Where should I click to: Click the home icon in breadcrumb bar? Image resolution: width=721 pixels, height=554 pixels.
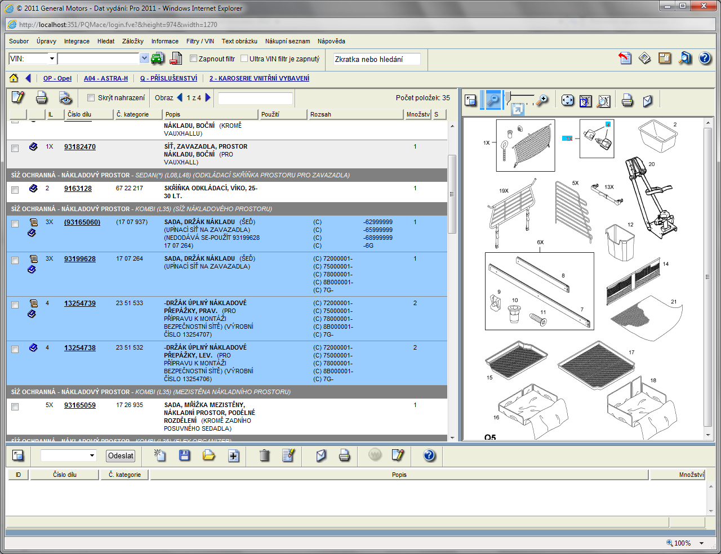click(14, 78)
